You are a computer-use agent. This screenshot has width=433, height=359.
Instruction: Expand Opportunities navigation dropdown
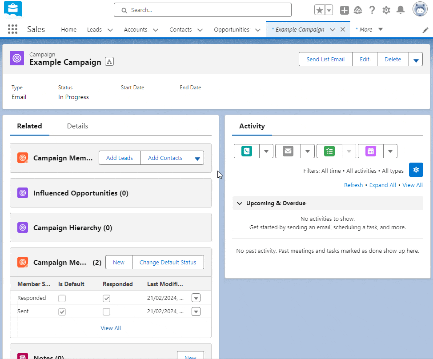pos(258,30)
